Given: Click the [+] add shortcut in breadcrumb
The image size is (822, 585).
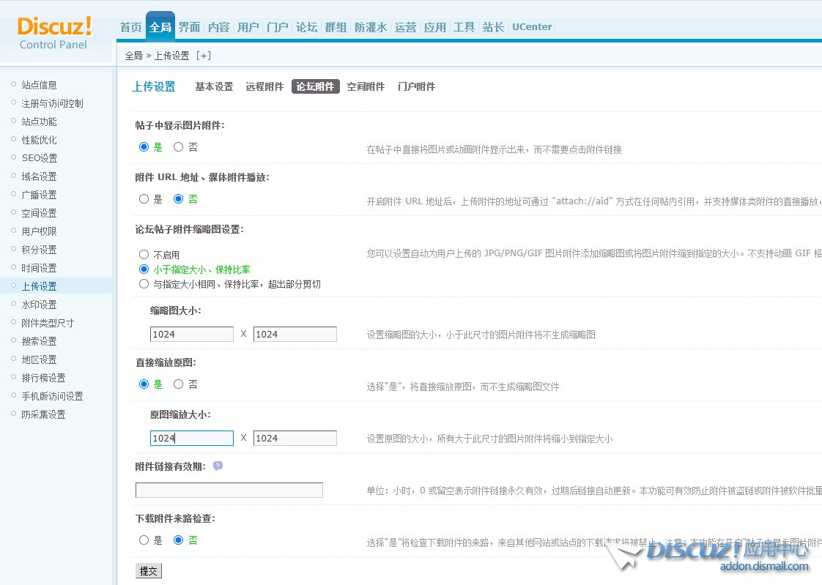Looking at the screenshot, I should point(203,56).
